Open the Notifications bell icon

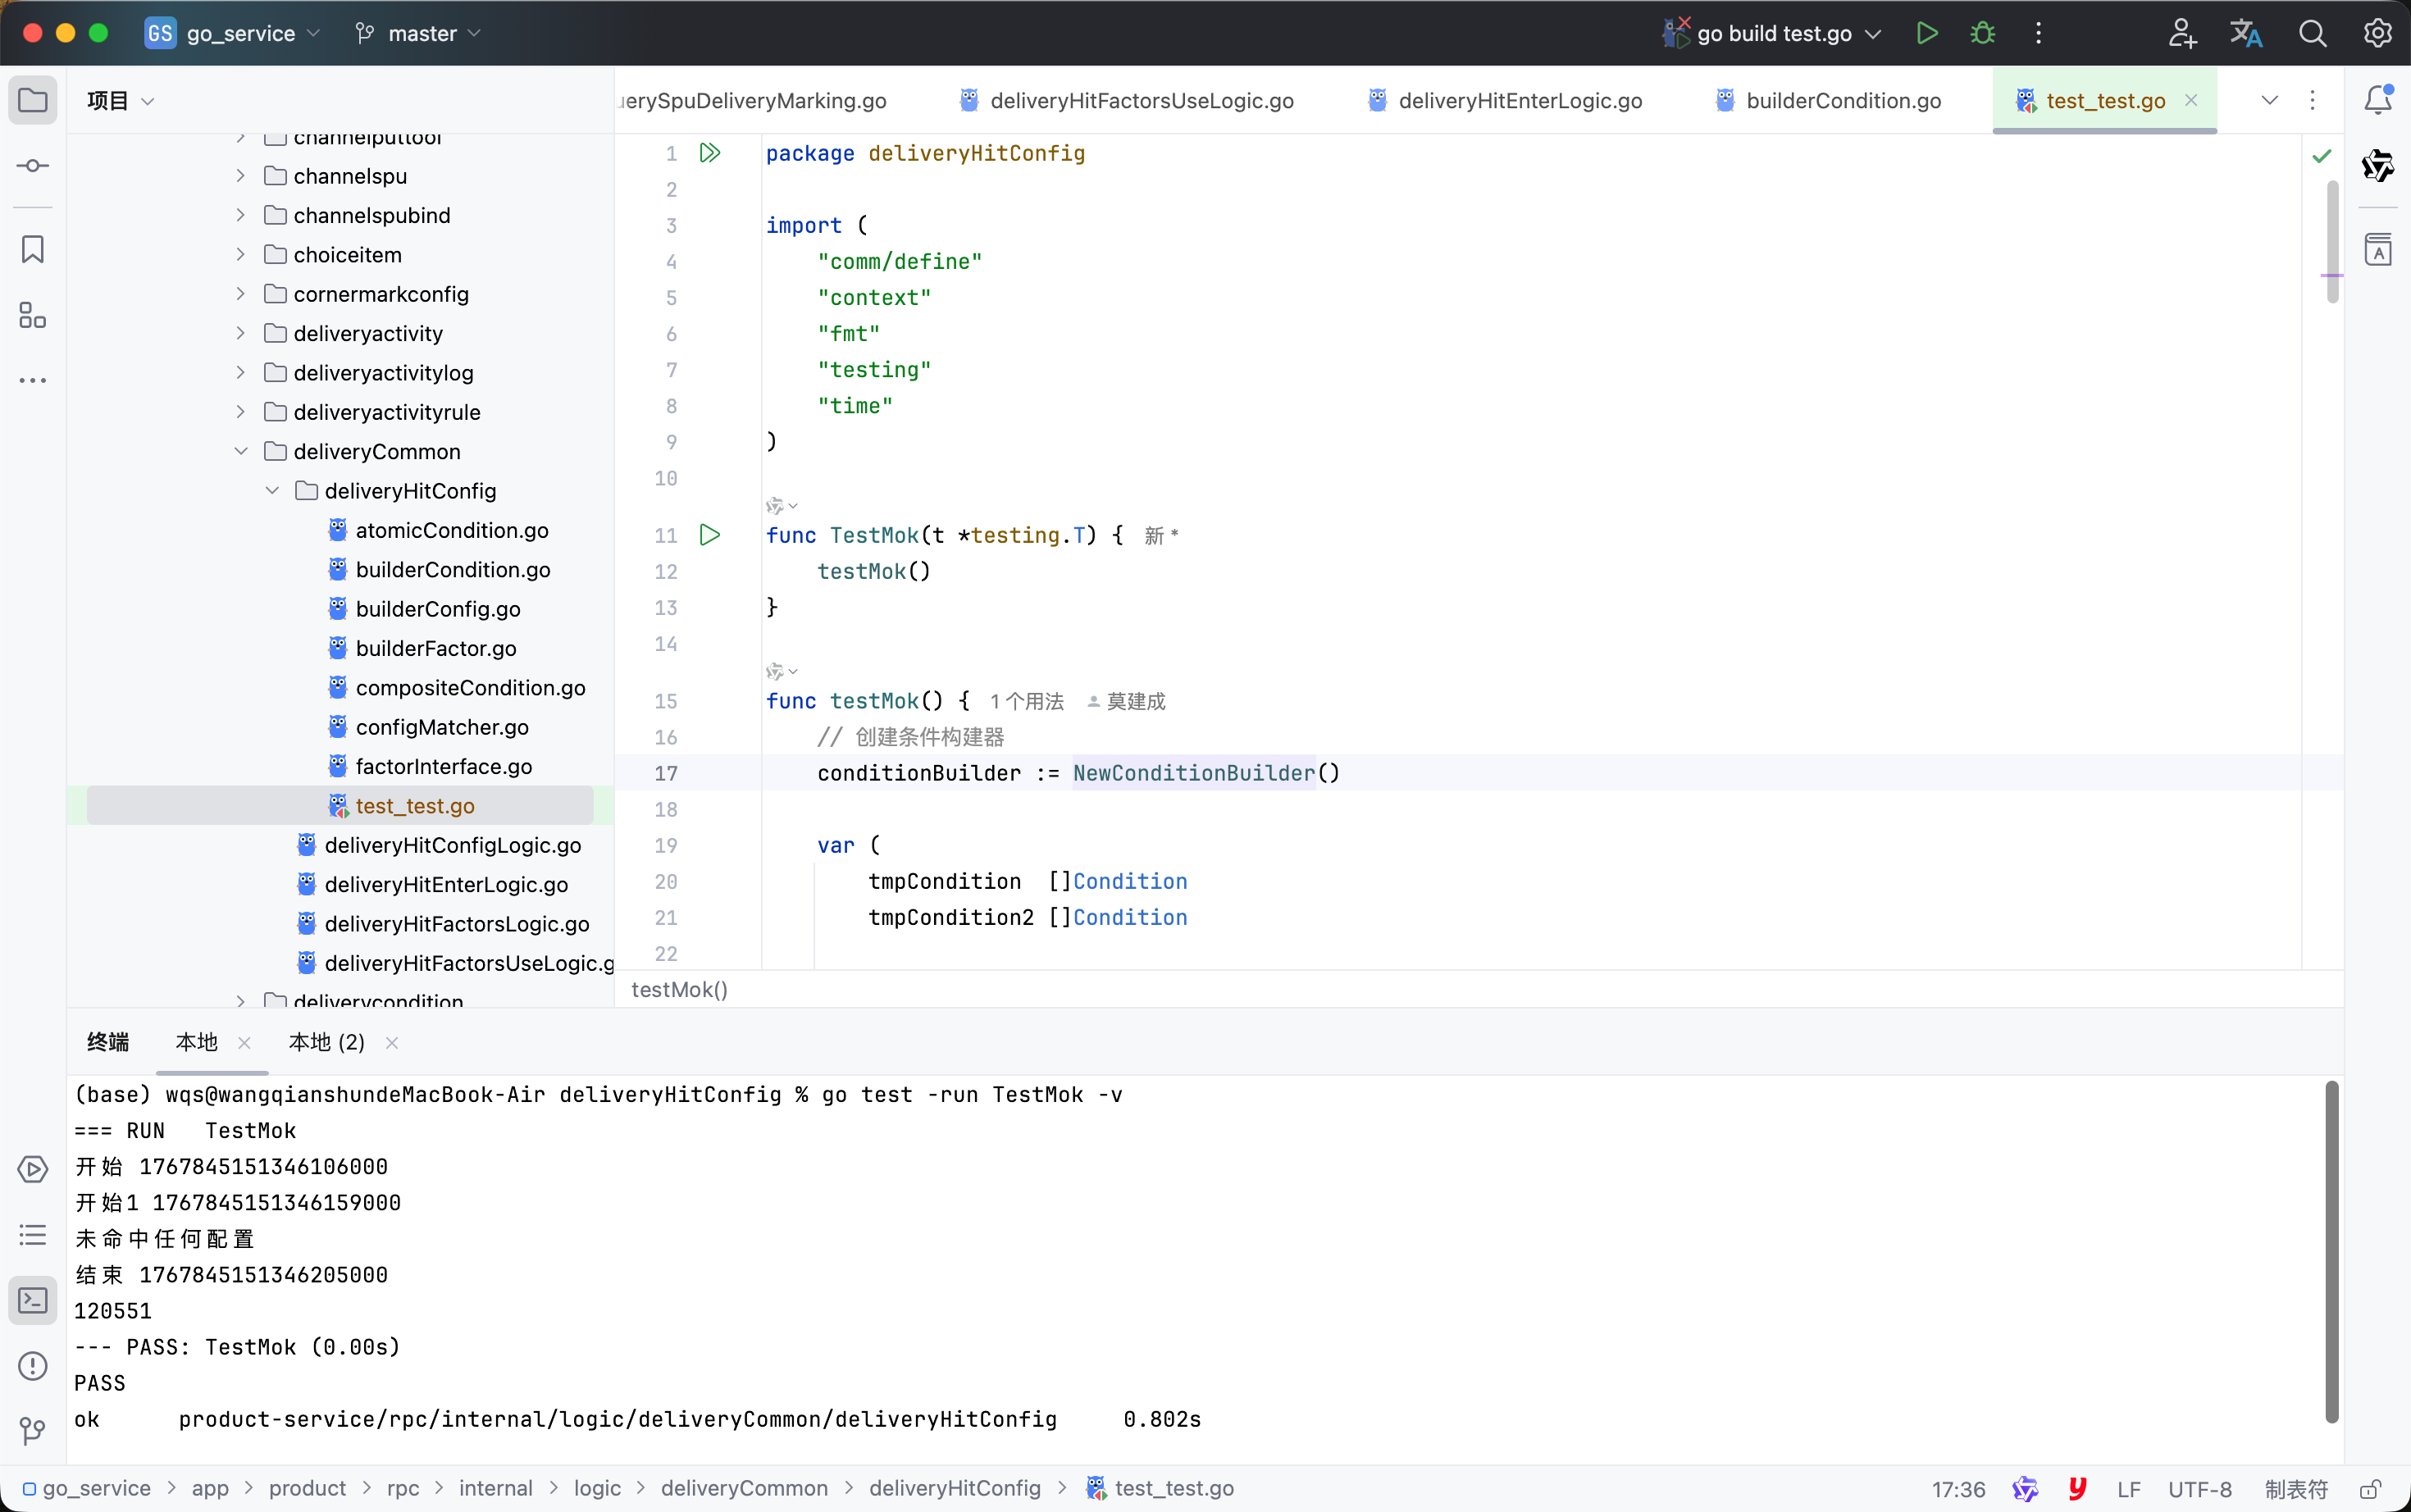pyautogui.click(x=2377, y=100)
